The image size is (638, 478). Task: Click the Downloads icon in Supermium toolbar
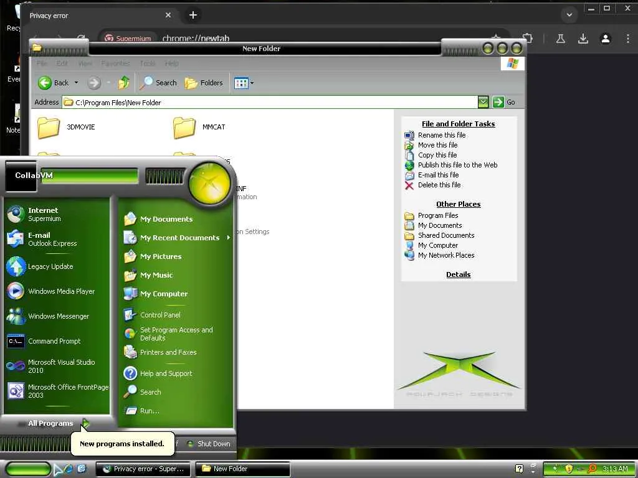pyautogui.click(x=583, y=39)
